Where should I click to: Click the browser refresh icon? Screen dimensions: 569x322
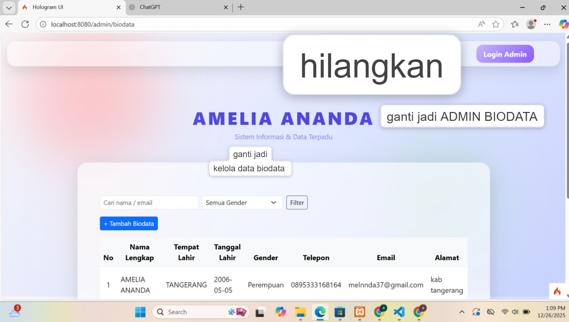(x=25, y=24)
